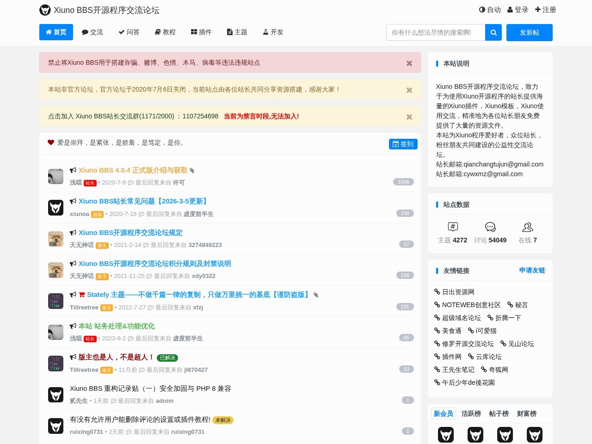
Task: Click ruixing0731 avatar on 删除评论 post
Action: pos(55,425)
